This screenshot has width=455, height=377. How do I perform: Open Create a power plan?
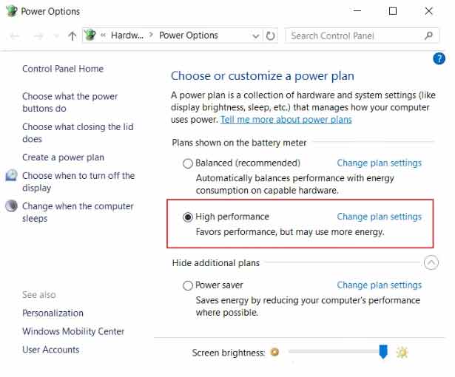pos(63,157)
